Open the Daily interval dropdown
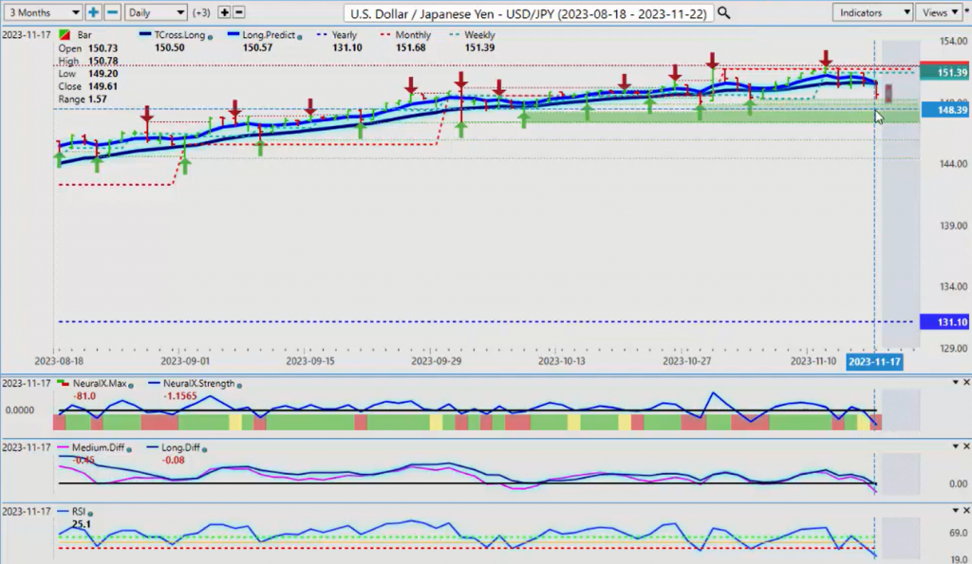This screenshot has height=564, width=972. pos(156,12)
